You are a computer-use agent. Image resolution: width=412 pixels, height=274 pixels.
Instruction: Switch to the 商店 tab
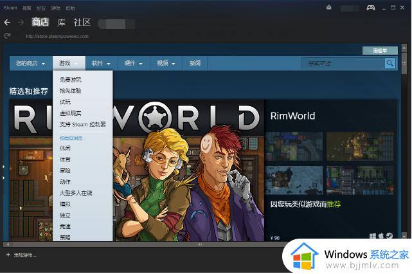[40, 22]
